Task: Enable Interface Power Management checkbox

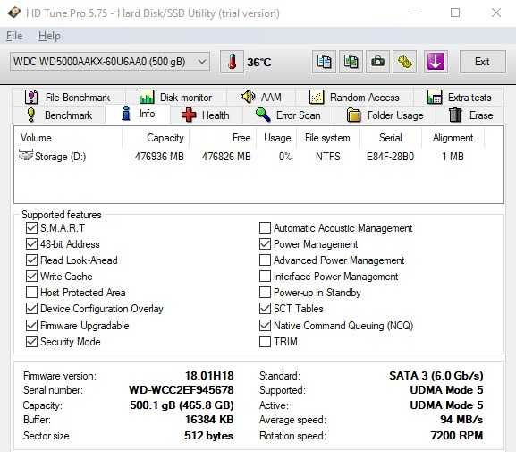Action: click(x=265, y=276)
